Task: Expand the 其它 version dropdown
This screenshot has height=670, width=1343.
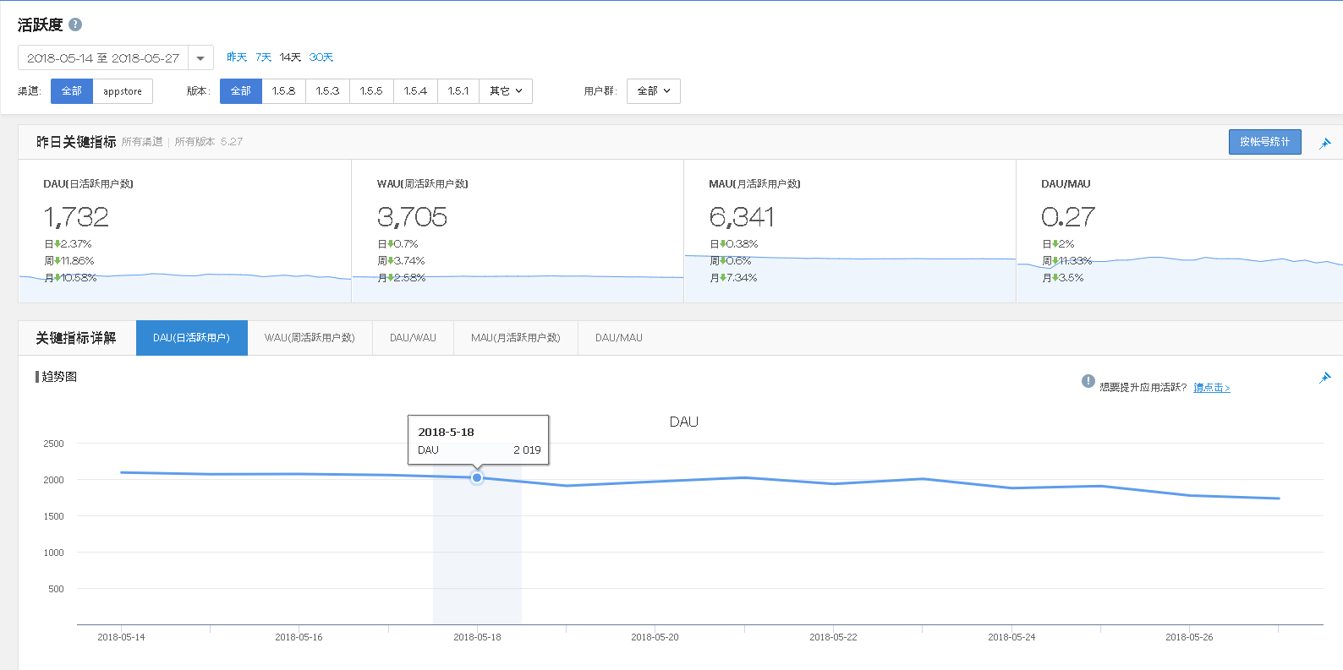Action: point(506,91)
